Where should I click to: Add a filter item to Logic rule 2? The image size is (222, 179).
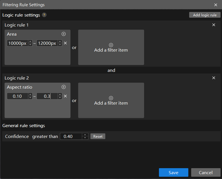coord(111,100)
